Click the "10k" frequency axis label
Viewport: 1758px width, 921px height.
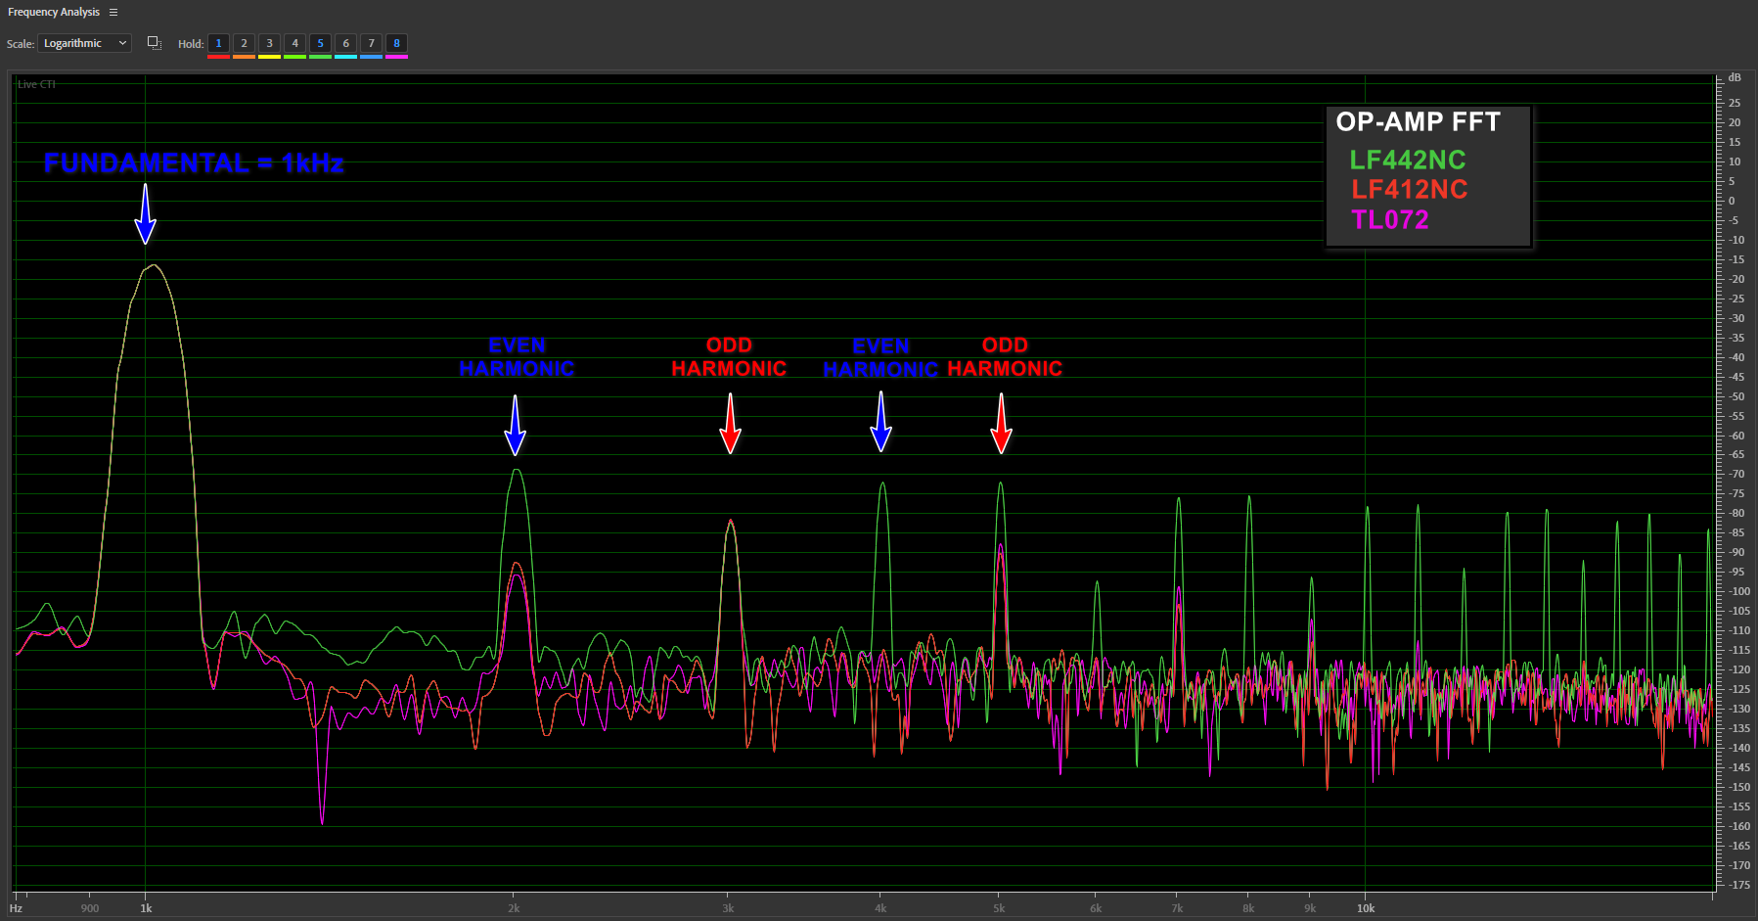1366,908
